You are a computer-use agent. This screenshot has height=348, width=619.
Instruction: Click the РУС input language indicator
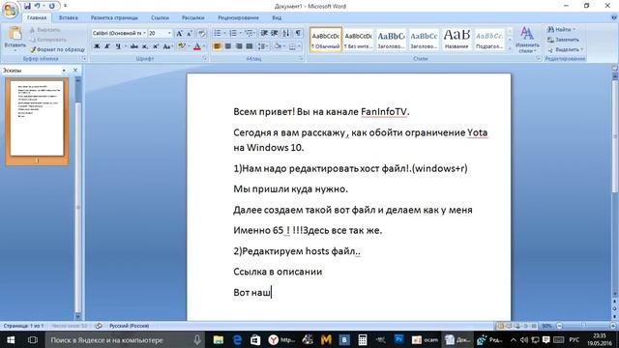click(x=575, y=339)
